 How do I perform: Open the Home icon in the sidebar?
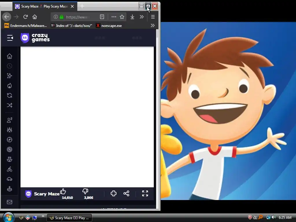(10, 56)
